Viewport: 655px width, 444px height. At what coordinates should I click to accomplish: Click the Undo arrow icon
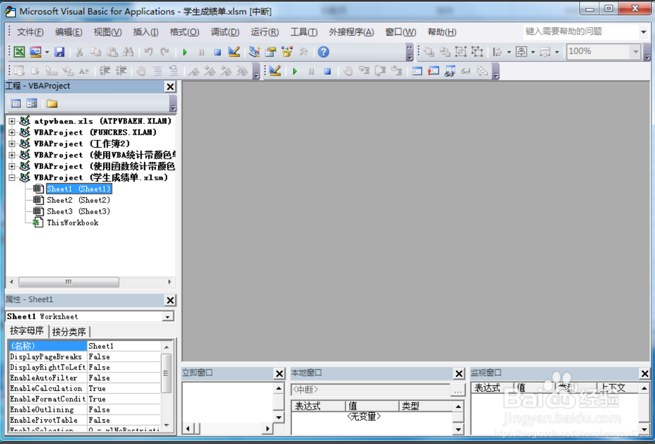148,52
